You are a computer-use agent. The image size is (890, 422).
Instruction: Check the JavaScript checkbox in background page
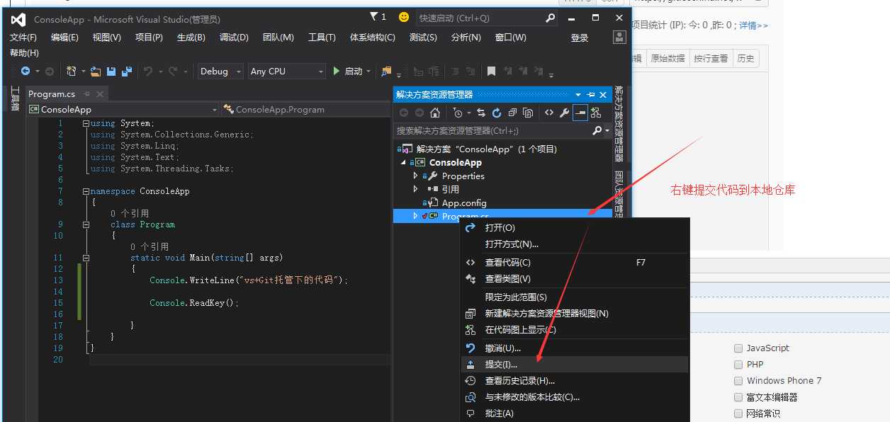(738, 348)
